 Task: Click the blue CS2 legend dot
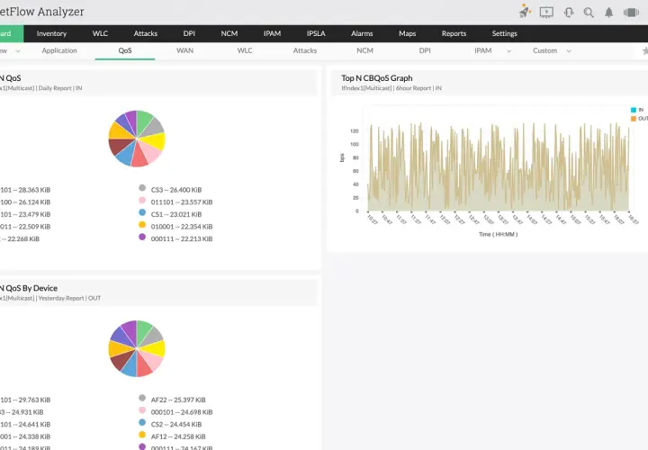pos(142,422)
